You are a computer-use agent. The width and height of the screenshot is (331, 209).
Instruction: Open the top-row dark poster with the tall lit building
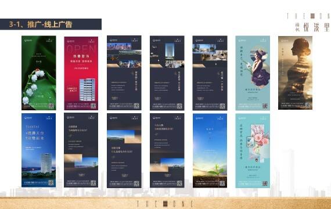click(167, 73)
